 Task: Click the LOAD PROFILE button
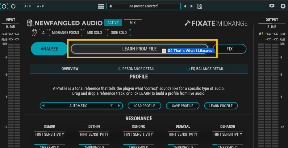[144, 106]
